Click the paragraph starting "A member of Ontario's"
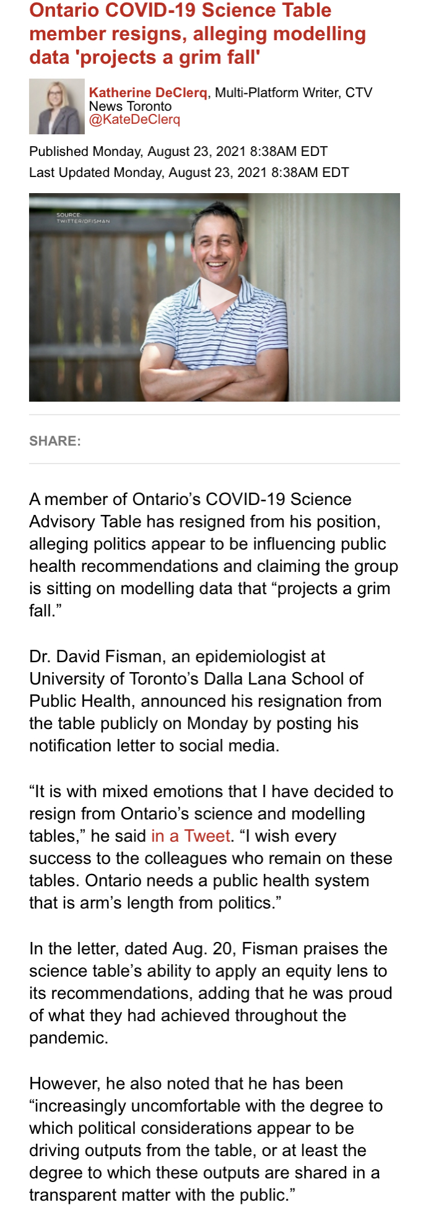This screenshot has height=1231, width=431. (214, 555)
